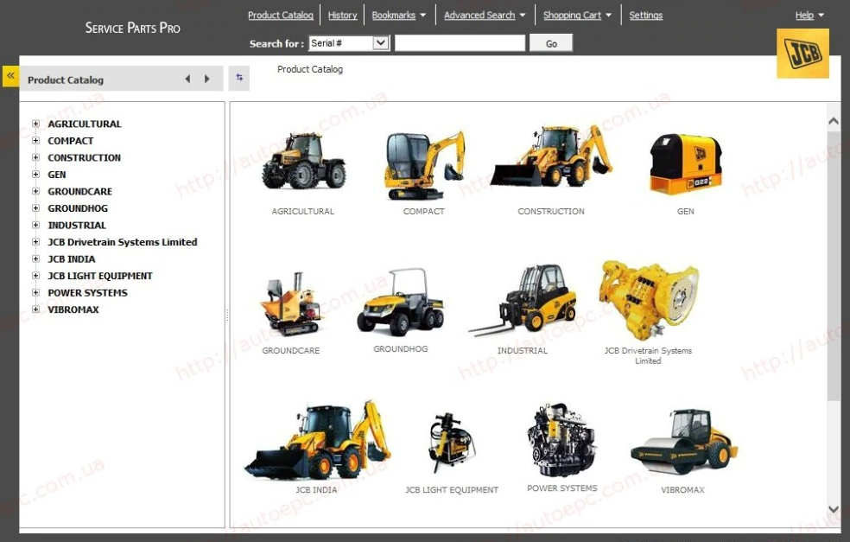Open the Help menu
This screenshot has width=850, height=542.
[809, 16]
